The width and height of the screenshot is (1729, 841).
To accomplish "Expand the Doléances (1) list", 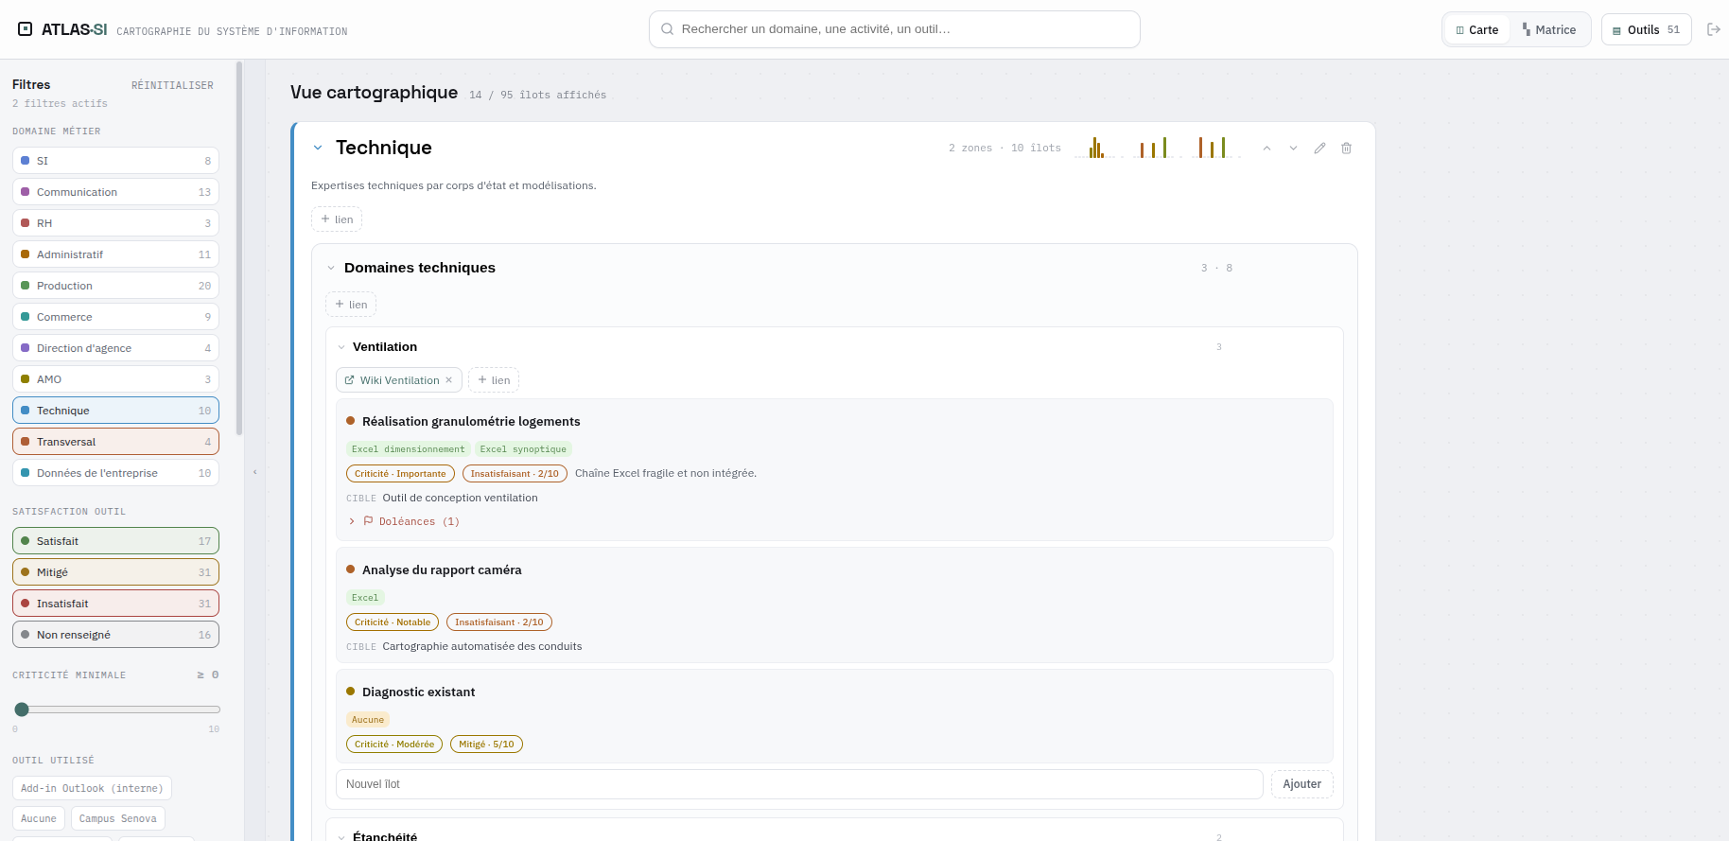I will click(404, 521).
